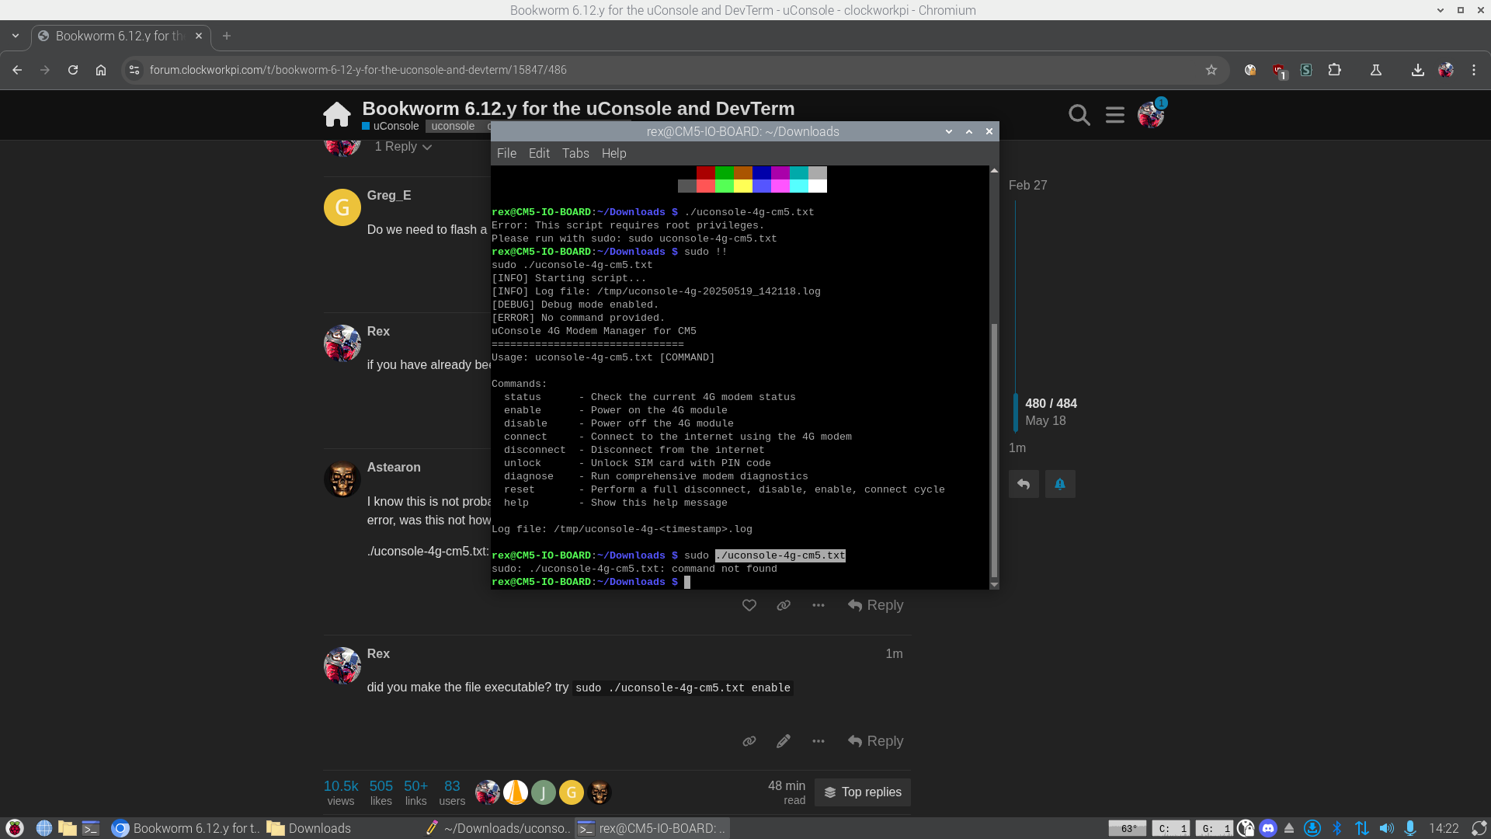The height and width of the screenshot is (839, 1491).
Task: Open the Discord tray icon
Action: [x=1268, y=828]
